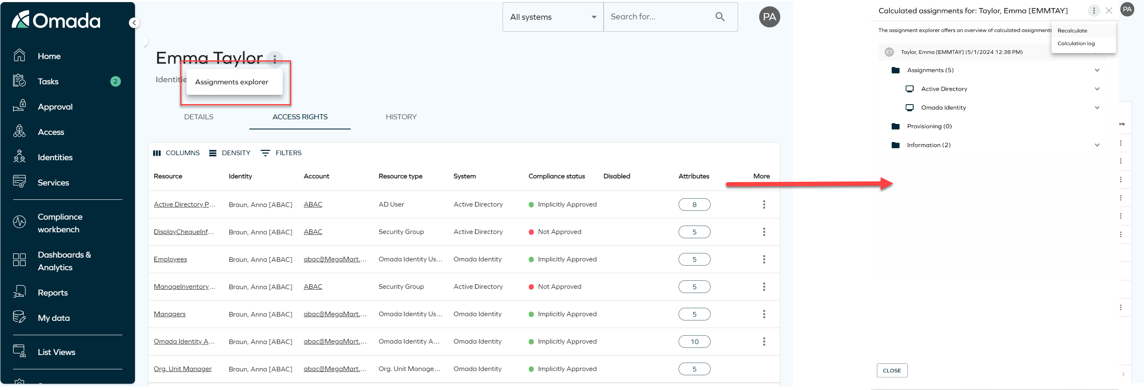The image size is (1144, 390).
Task: Open the PA user avatar in main header
Action: pos(769,17)
